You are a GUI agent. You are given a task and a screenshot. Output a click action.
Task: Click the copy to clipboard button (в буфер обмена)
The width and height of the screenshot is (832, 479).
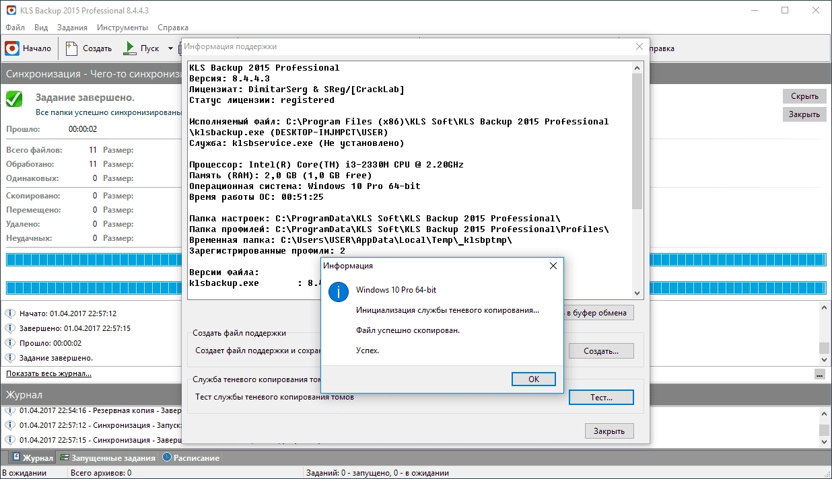[599, 312]
